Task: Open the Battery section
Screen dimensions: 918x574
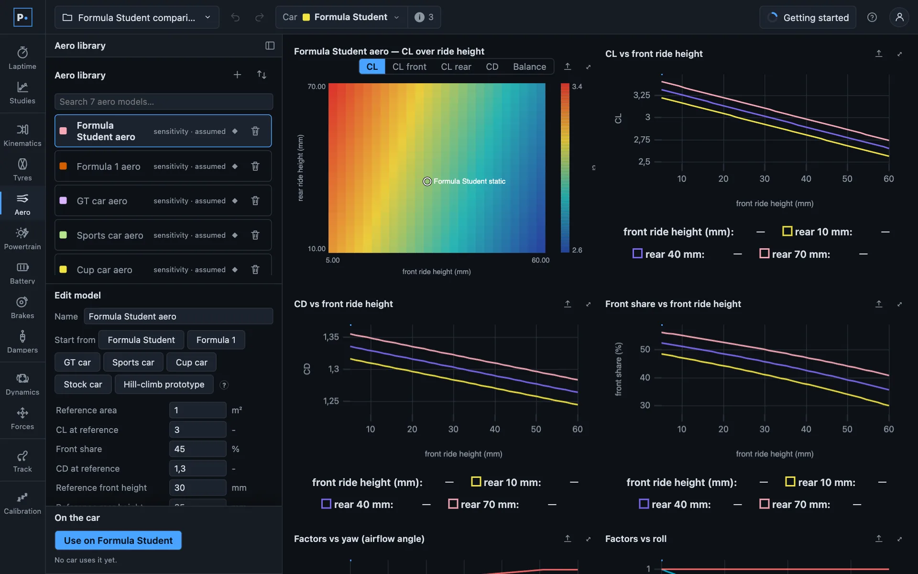Action: point(22,273)
